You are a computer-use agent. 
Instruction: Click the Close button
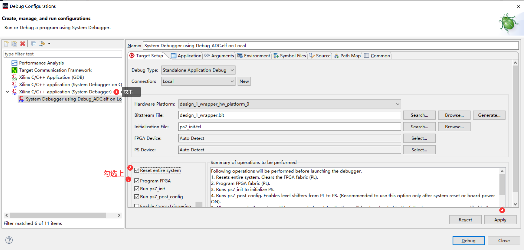(x=504, y=240)
